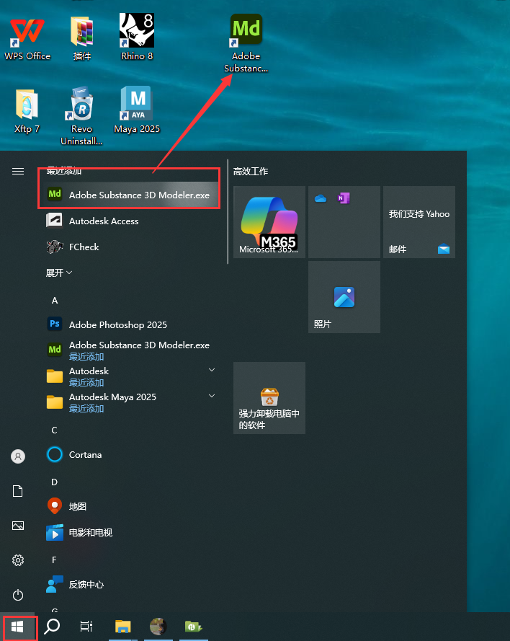Open Settings gear in Start sidebar
510x641 pixels.
(x=18, y=560)
